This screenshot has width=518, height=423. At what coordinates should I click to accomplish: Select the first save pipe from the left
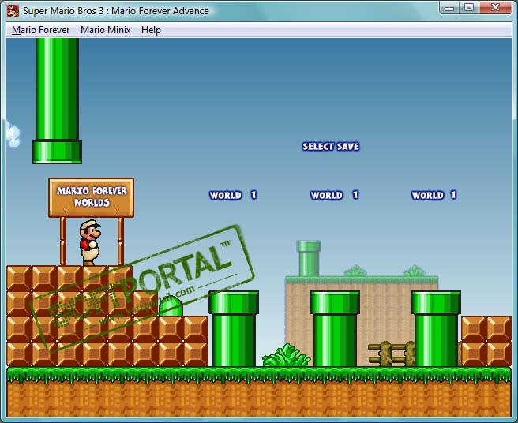tap(234, 328)
